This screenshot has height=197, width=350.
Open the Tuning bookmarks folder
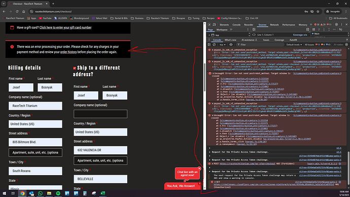pos(194,18)
